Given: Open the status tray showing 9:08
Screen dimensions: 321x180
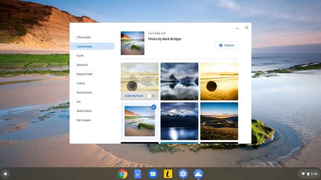Looking at the screenshot, I should point(309,174).
